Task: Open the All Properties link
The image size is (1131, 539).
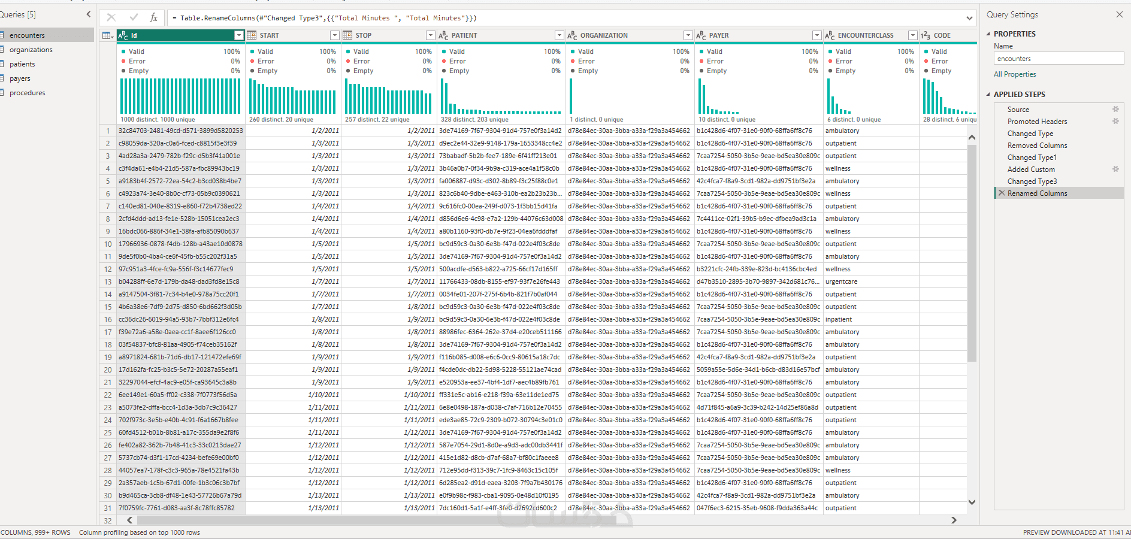Action: coord(1015,74)
